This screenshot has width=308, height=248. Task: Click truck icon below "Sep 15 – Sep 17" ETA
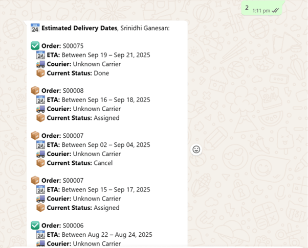(40, 199)
